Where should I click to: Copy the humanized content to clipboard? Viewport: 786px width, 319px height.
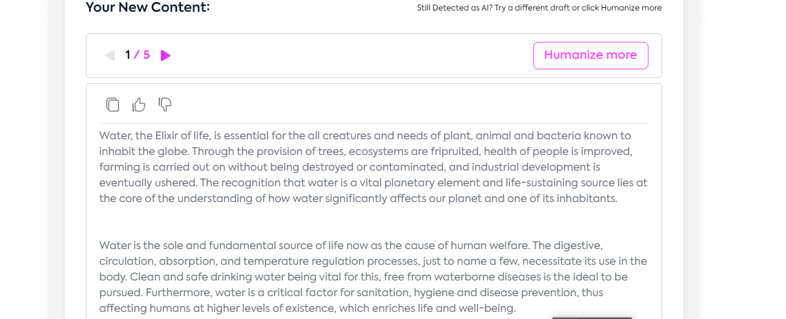[x=113, y=105]
